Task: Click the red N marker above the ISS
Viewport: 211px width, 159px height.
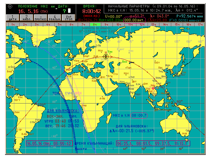Action: click(x=106, y=52)
